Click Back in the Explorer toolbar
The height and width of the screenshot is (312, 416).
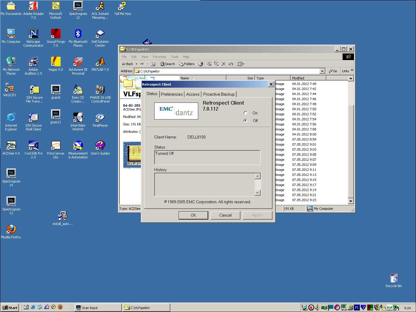pos(127,64)
